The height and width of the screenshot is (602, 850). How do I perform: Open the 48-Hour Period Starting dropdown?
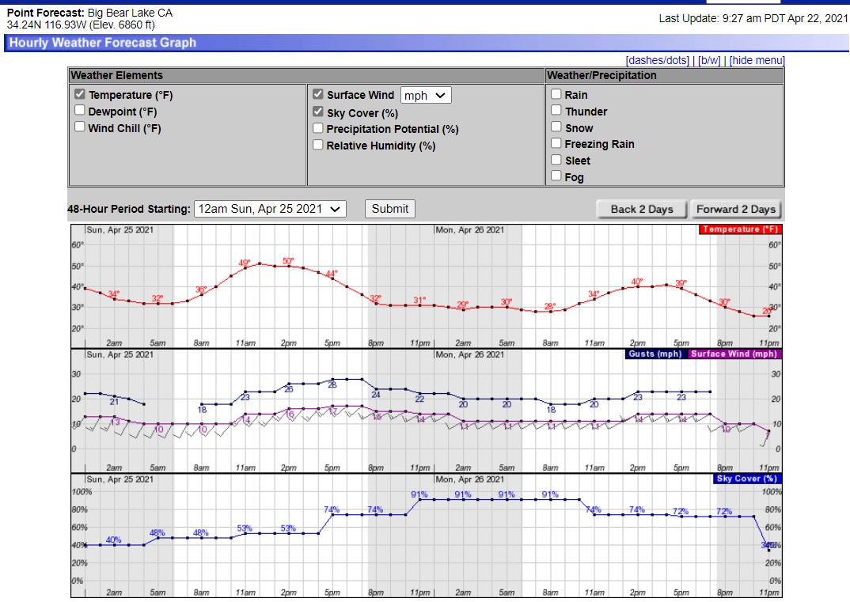tap(271, 209)
